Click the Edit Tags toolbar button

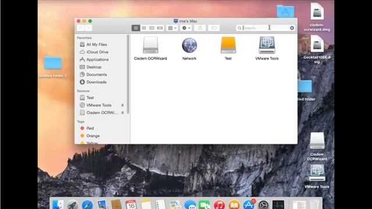point(213,28)
